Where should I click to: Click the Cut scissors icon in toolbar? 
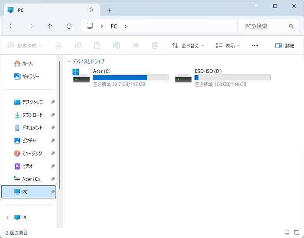58,45
